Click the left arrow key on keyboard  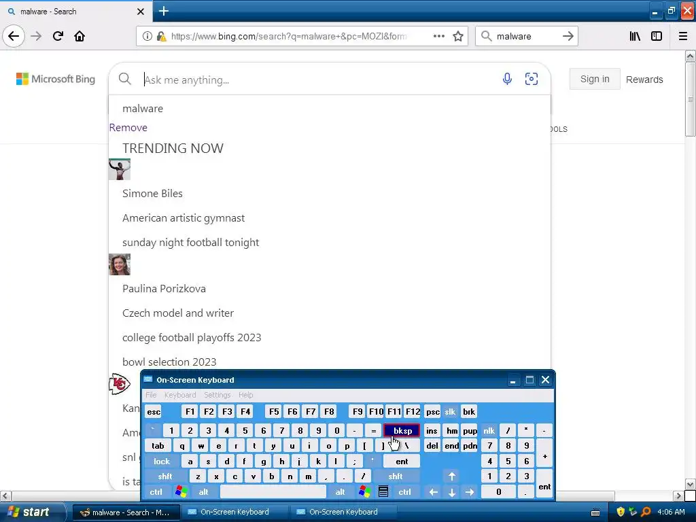pos(433,492)
